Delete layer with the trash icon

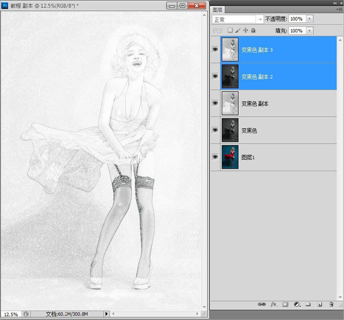tap(331, 304)
